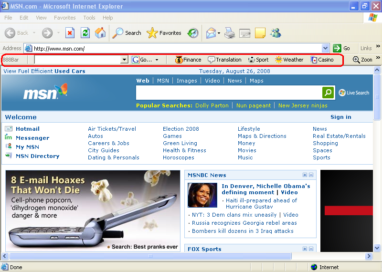Screen dimensions: 382x272
Task: Open the Election 2008 link
Action: click(181, 129)
